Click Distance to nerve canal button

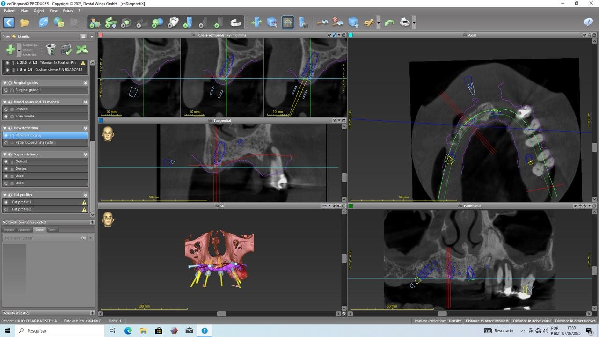(x=532, y=321)
